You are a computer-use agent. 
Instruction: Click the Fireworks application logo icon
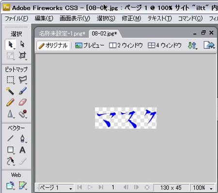6,7
